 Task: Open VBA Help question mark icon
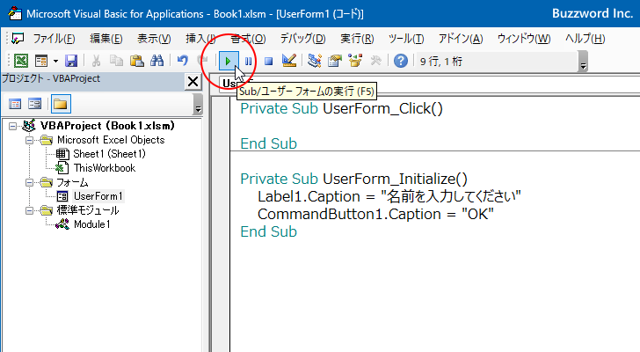pyautogui.click(x=401, y=62)
